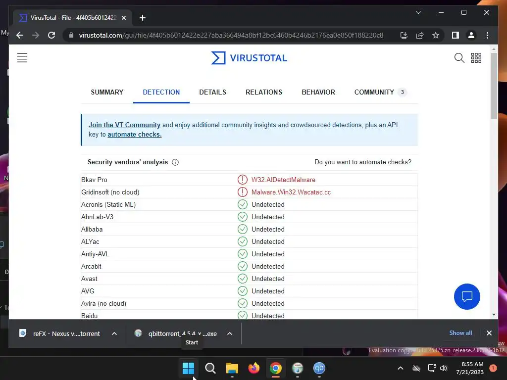507x380 pixels.
Task: Click the page vertical scrollbar thumb
Action: [494, 86]
